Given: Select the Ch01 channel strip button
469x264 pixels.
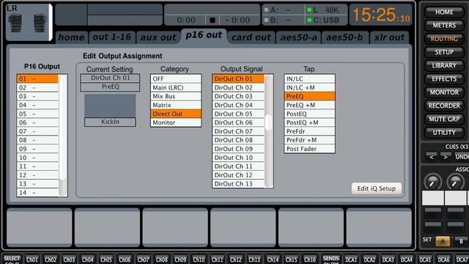Looking at the screenshot, I should coord(32,260).
